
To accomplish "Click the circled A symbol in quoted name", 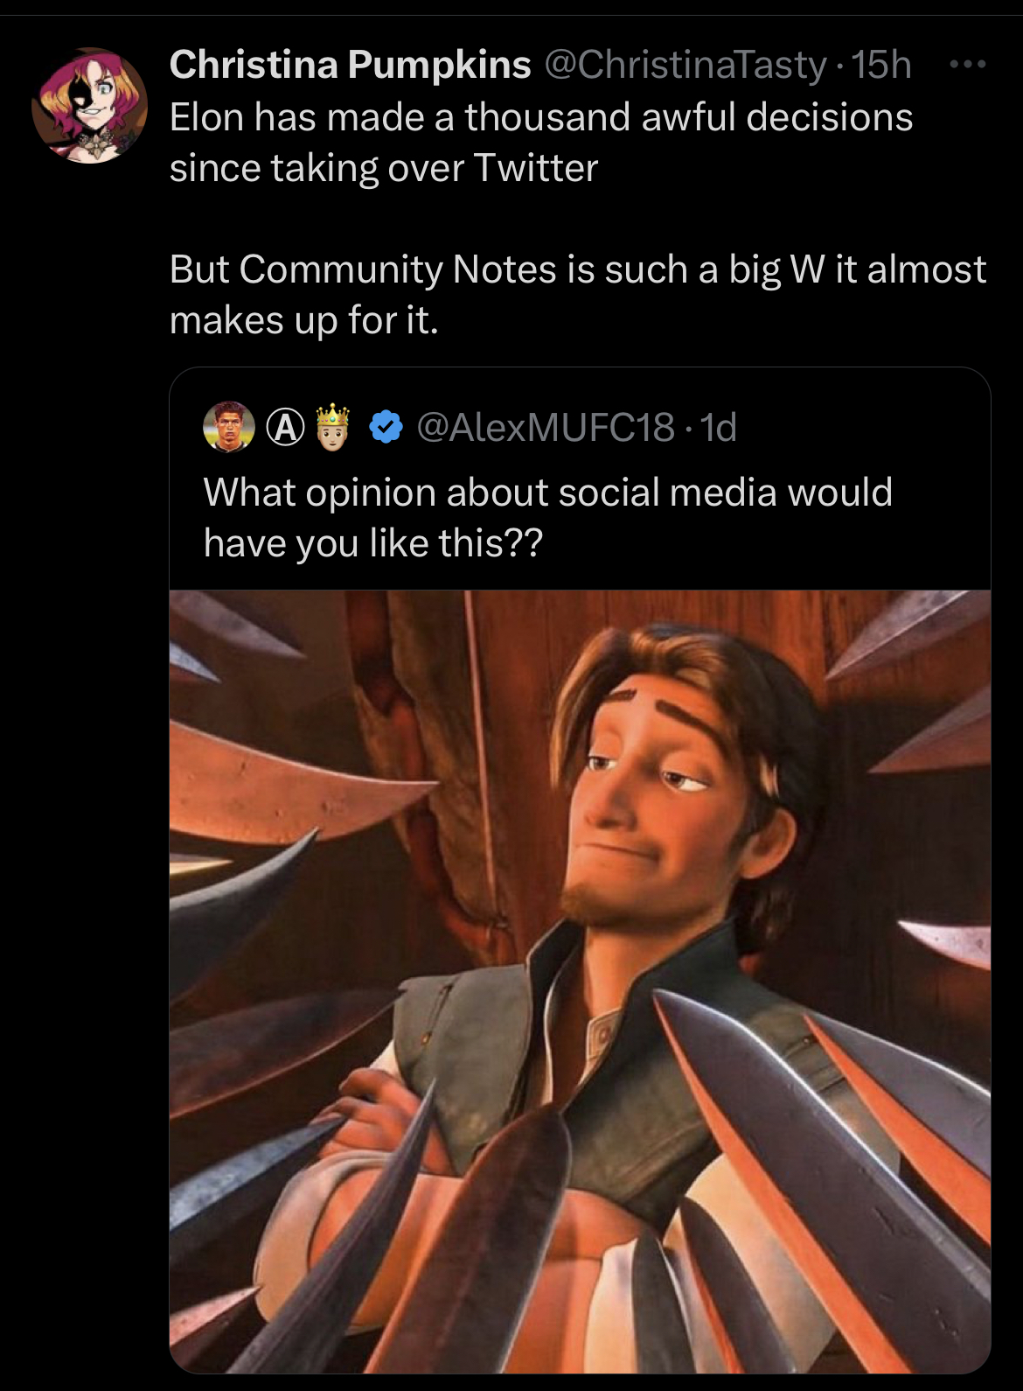I will 285,428.
